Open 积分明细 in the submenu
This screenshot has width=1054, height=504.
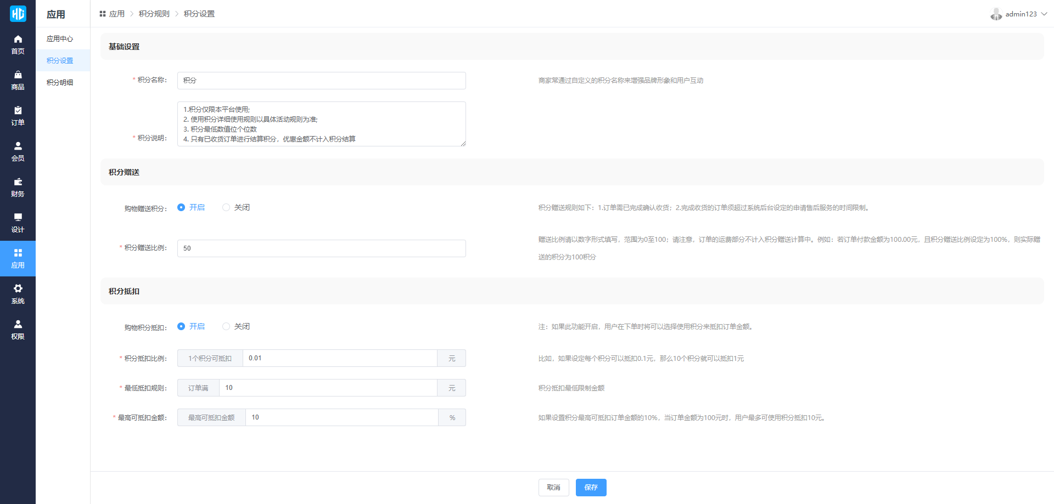click(60, 83)
